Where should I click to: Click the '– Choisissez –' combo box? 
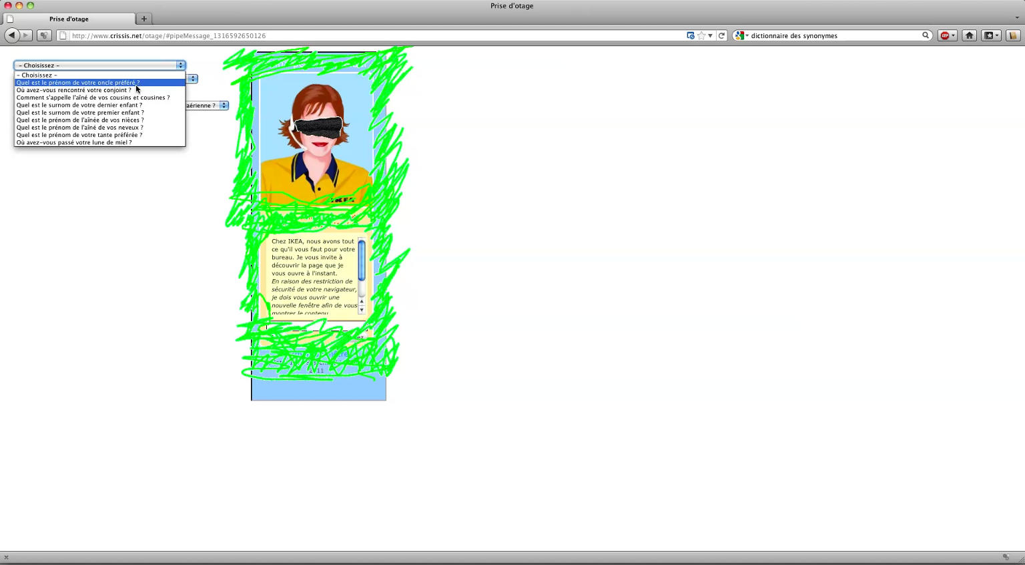(x=99, y=65)
